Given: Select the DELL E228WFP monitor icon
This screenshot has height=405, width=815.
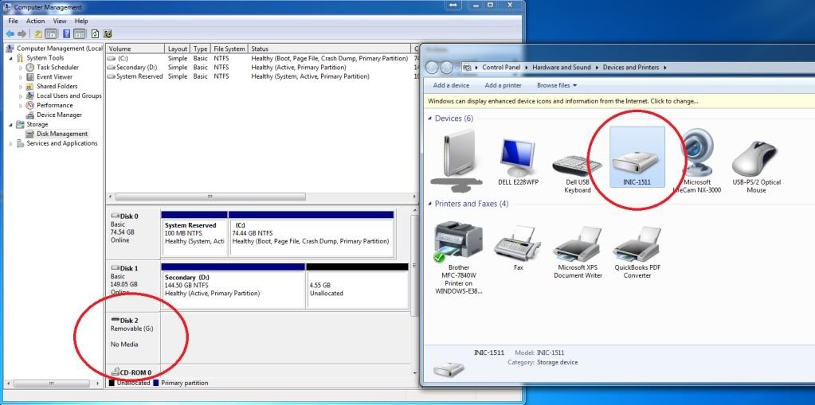Looking at the screenshot, I should coord(518,162).
